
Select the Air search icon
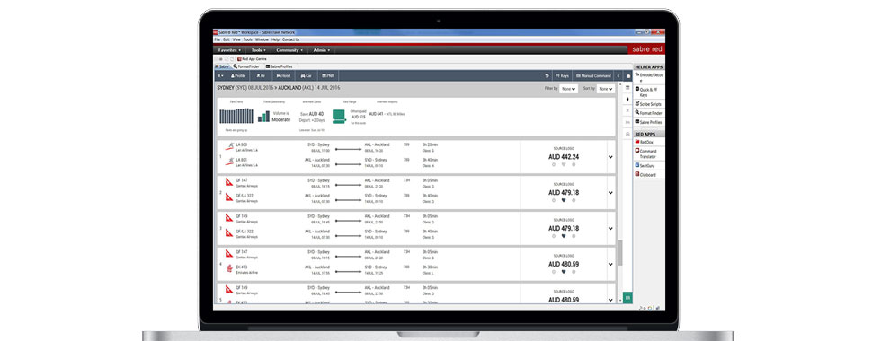coord(261,75)
